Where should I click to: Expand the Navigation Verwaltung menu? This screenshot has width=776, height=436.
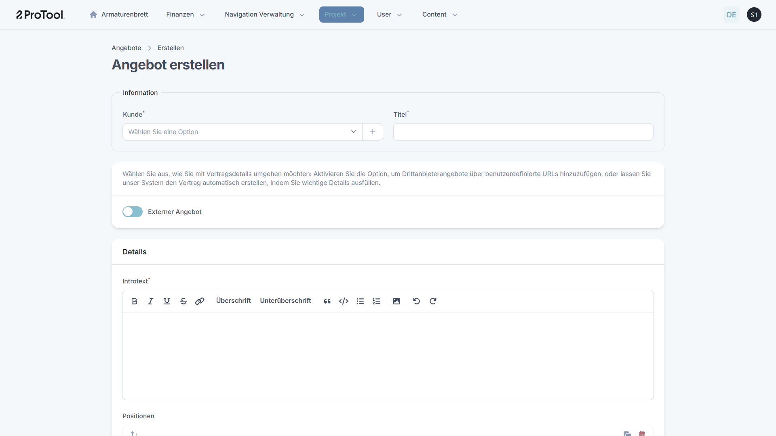tap(264, 15)
